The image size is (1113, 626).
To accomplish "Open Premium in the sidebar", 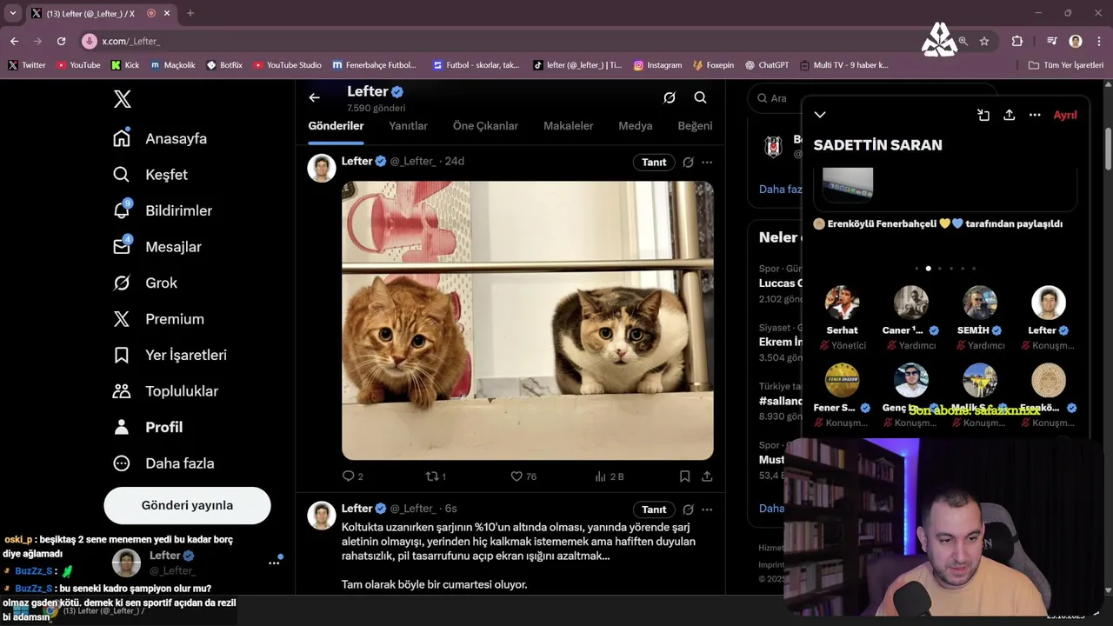I will (159, 319).
